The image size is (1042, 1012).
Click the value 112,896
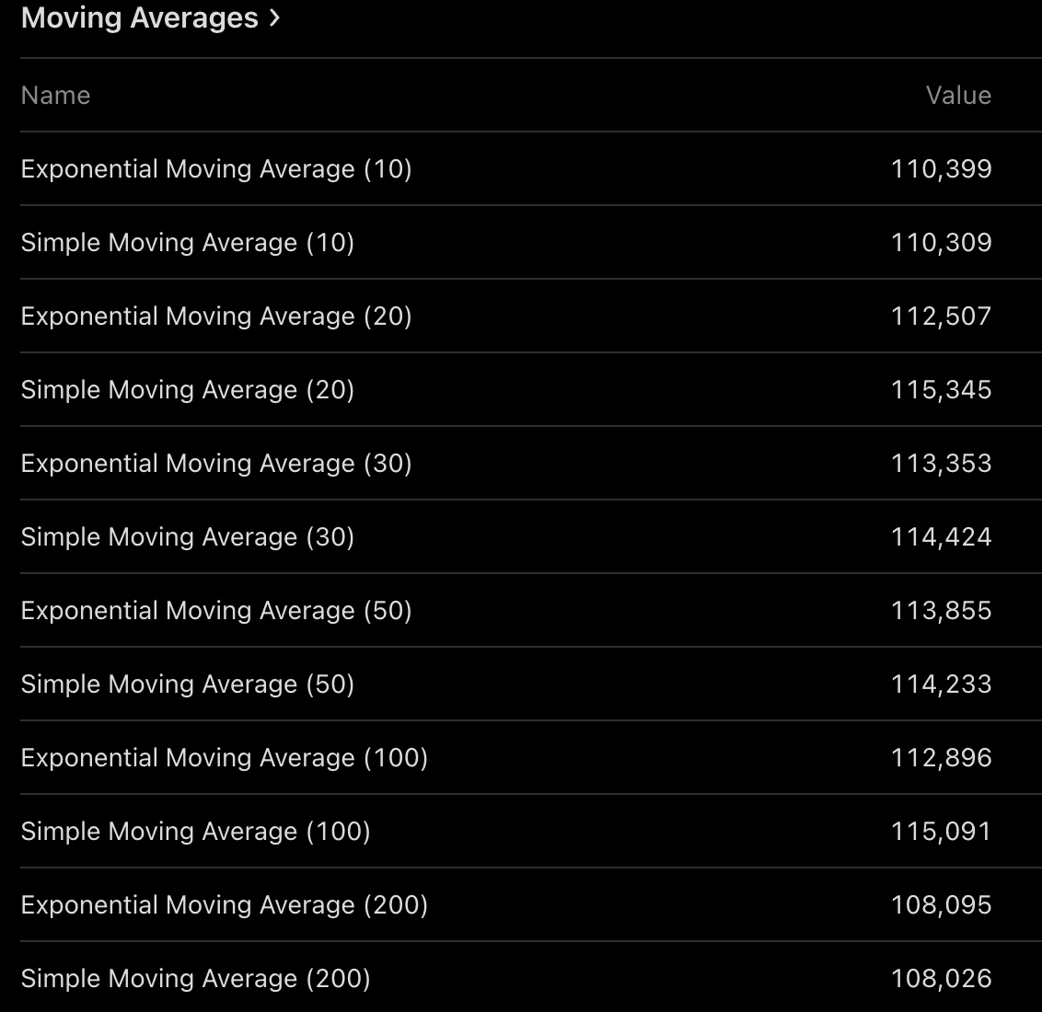click(941, 758)
